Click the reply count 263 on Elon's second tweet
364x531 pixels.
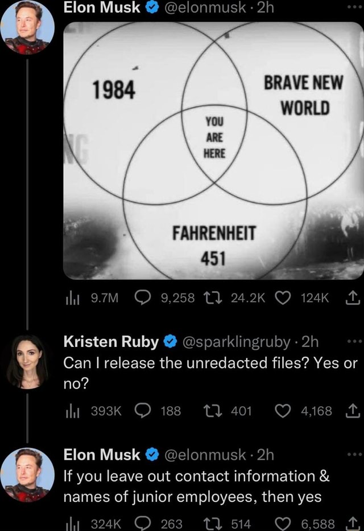click(164, 523)
